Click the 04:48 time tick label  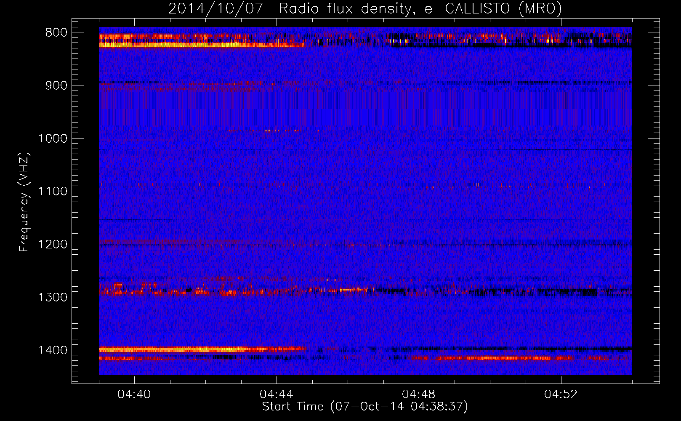click(419, 394)
